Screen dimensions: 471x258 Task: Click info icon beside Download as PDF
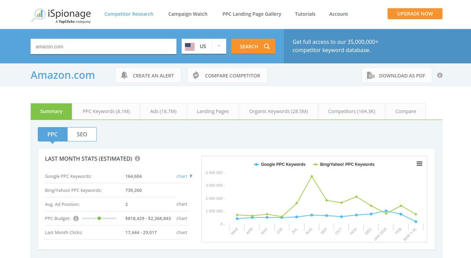tap(440, 75)
